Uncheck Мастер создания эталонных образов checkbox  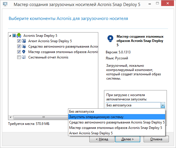click(19, 52)
